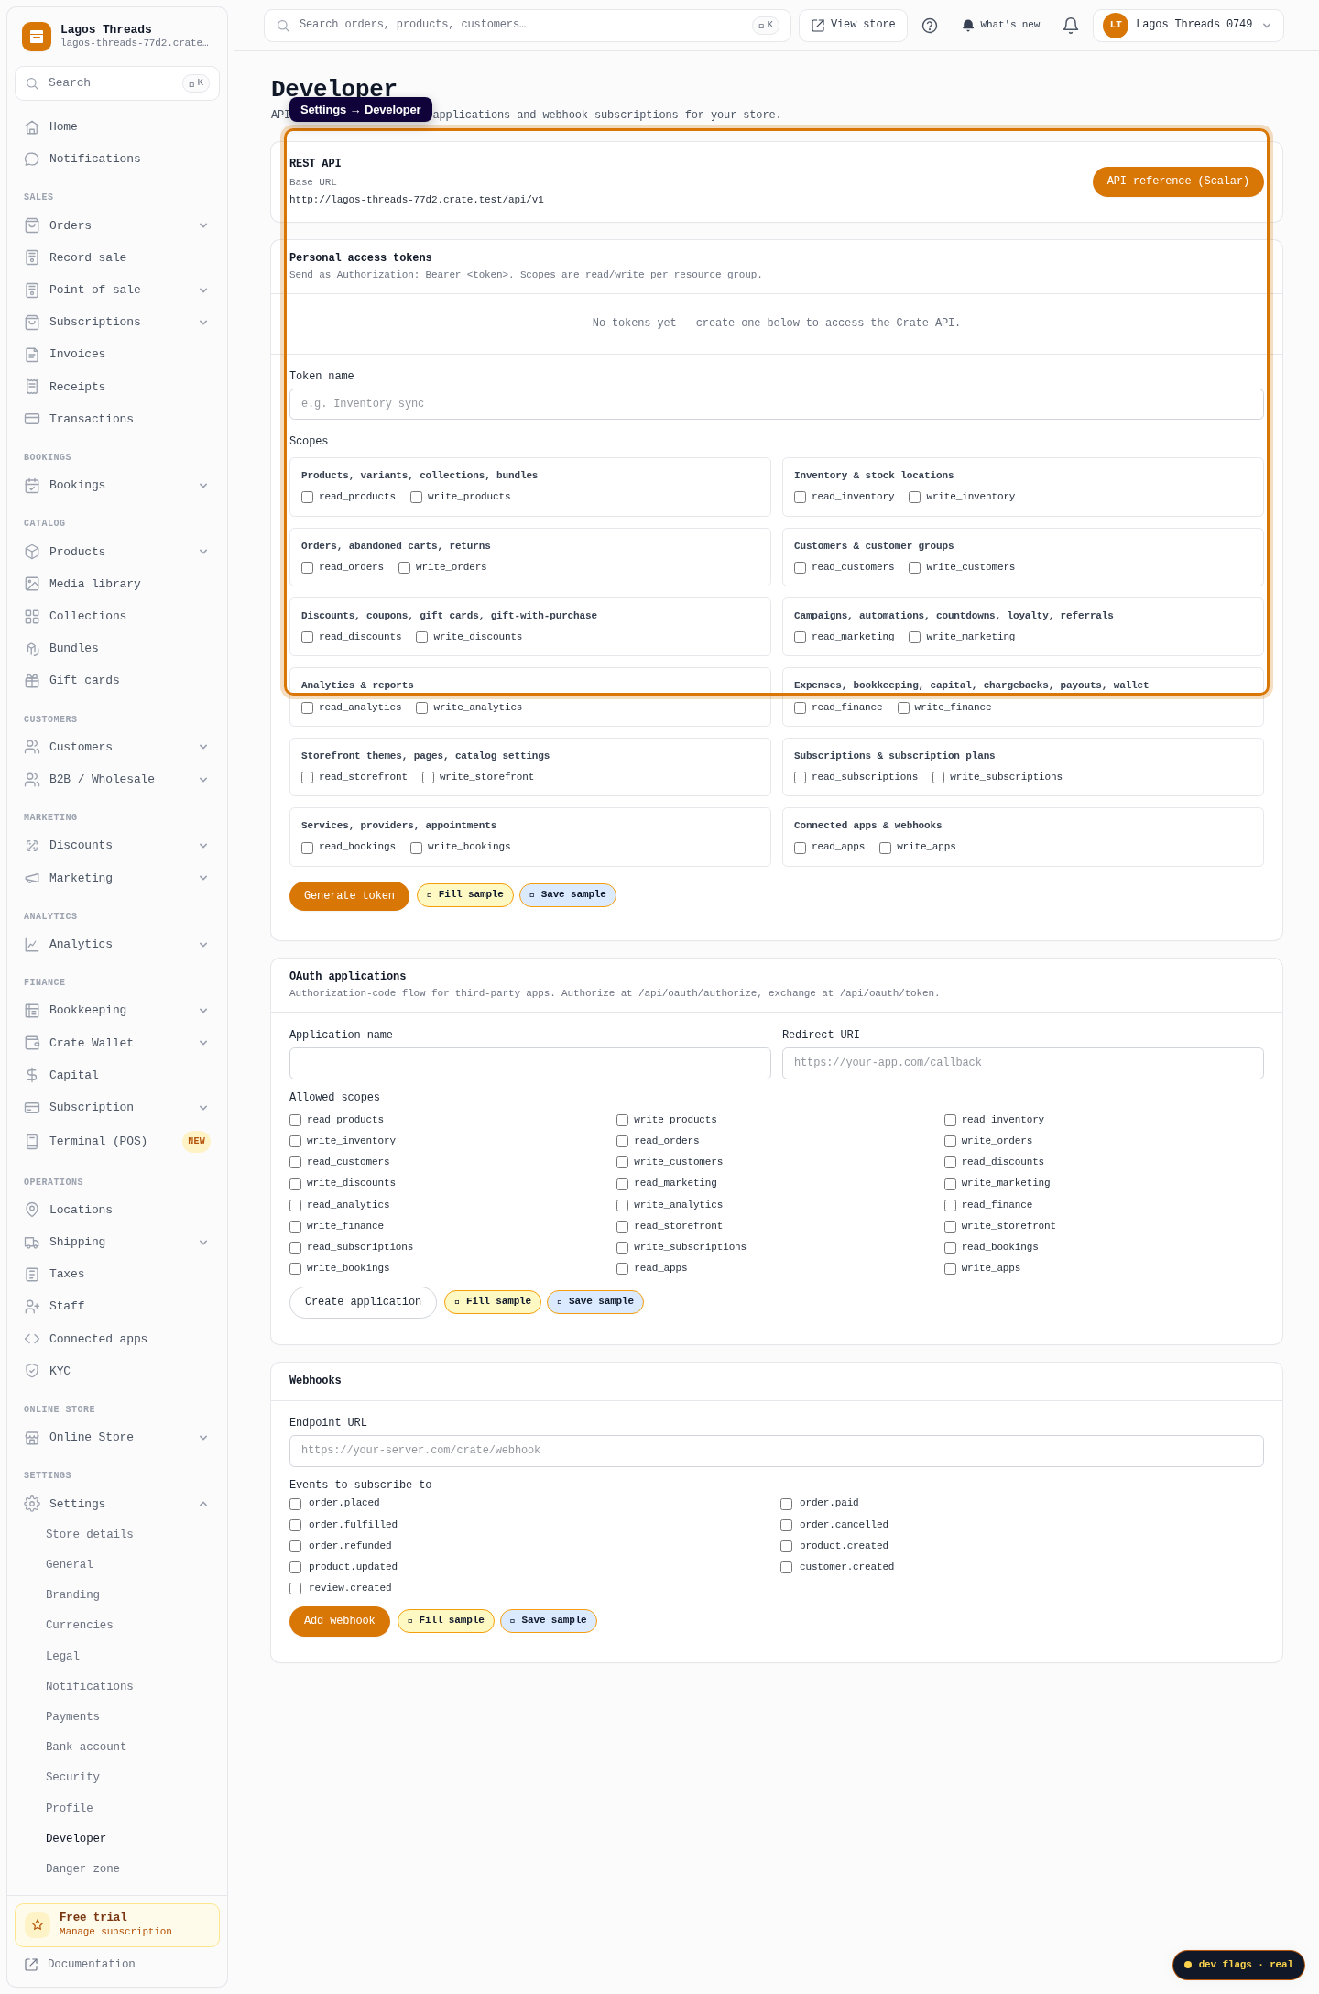1319x1994 pixels.
Task: Open the Media library image icon
Action: click(x=32, y=584)
